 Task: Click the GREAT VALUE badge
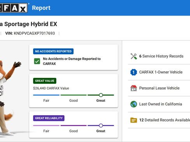pos(45,81)
